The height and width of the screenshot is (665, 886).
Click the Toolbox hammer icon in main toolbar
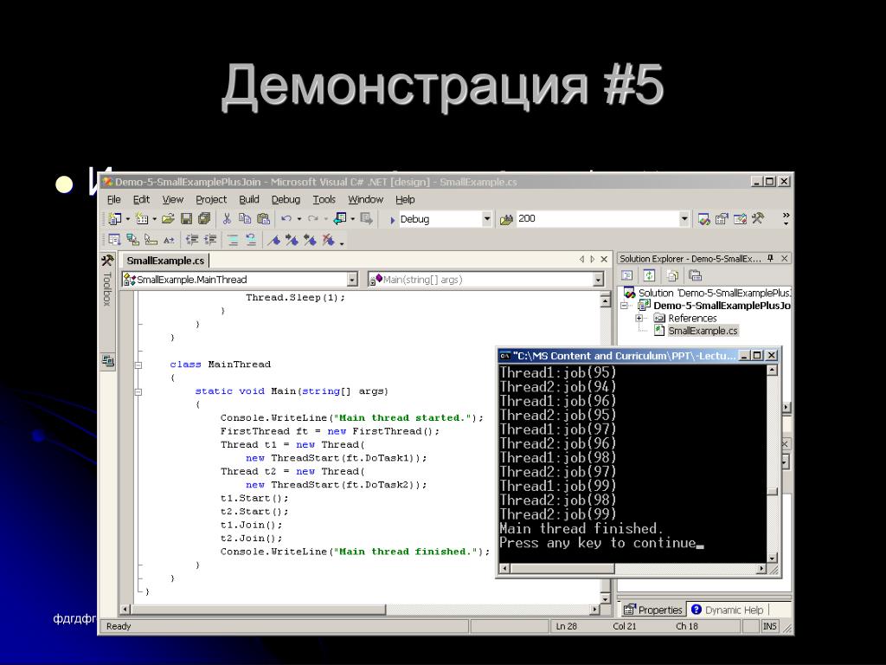(758, 219)
